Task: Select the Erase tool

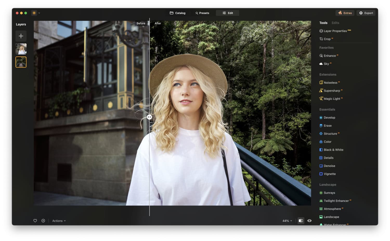Action: pos(328,125)
